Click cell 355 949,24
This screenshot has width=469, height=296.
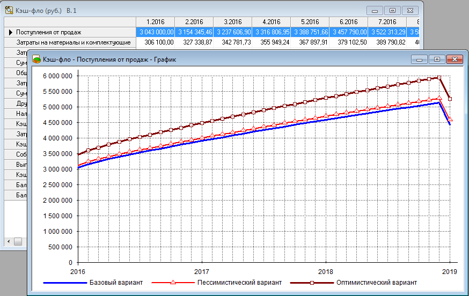click(x=272, y=42)
